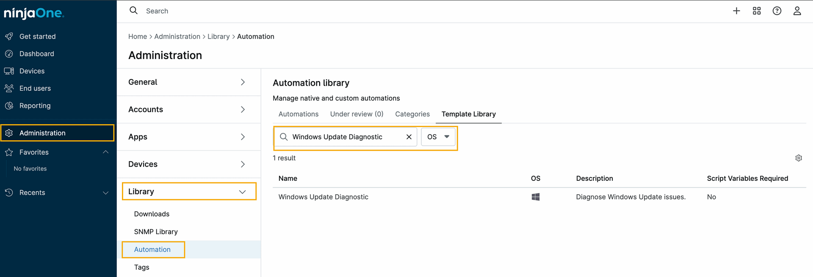Expand the Recents section
The height and width of the screenshot is (277, 813).
(x=105, y=193)
